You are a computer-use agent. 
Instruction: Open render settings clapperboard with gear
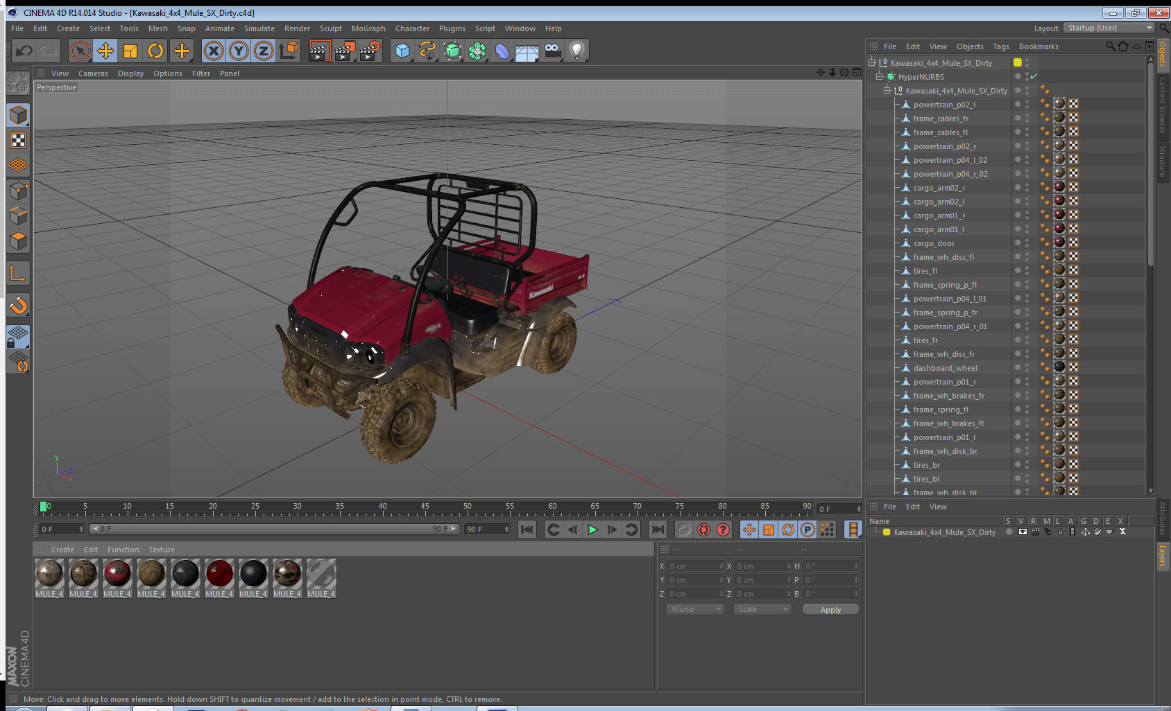370,51
